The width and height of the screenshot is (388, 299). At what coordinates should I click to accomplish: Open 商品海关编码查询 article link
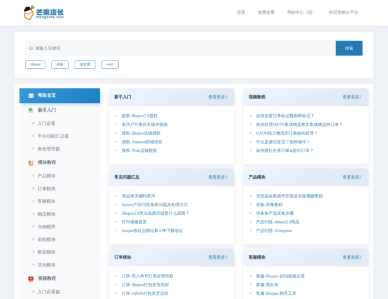click(x=138, y=196)
